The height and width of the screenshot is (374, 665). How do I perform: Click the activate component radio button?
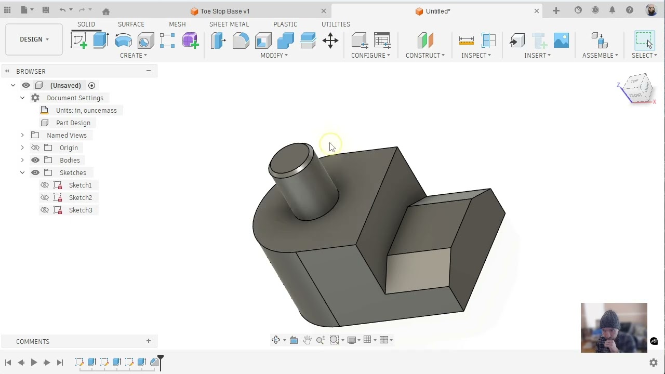(91, 85)
